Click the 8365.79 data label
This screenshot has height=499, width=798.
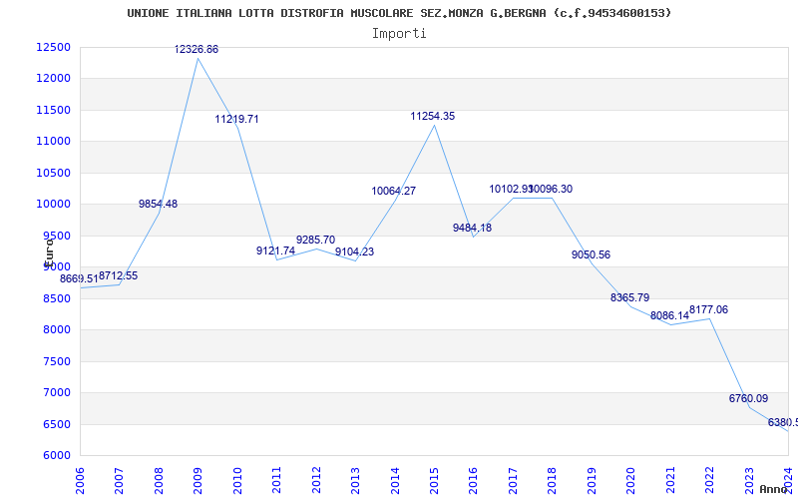click(630, 297)
